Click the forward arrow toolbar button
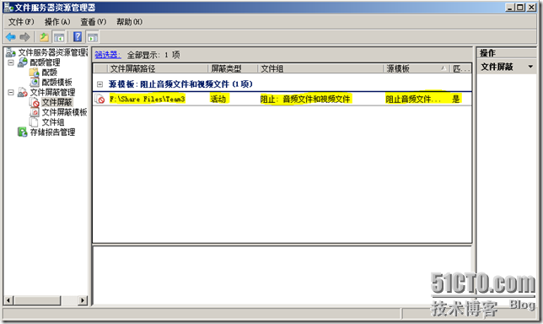The image size is (543, 324). [x=24, y=37]
